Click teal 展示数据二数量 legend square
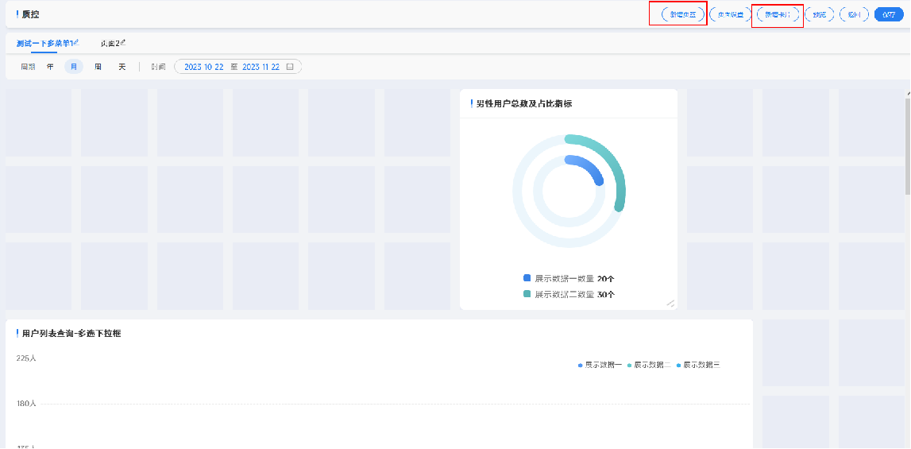 pyautogui.click(x=527, y=293)
